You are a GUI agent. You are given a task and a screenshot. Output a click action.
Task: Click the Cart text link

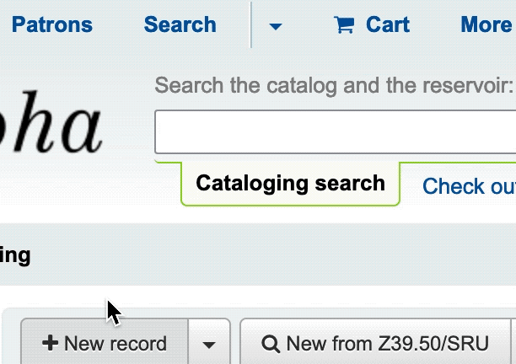point(388,24)
